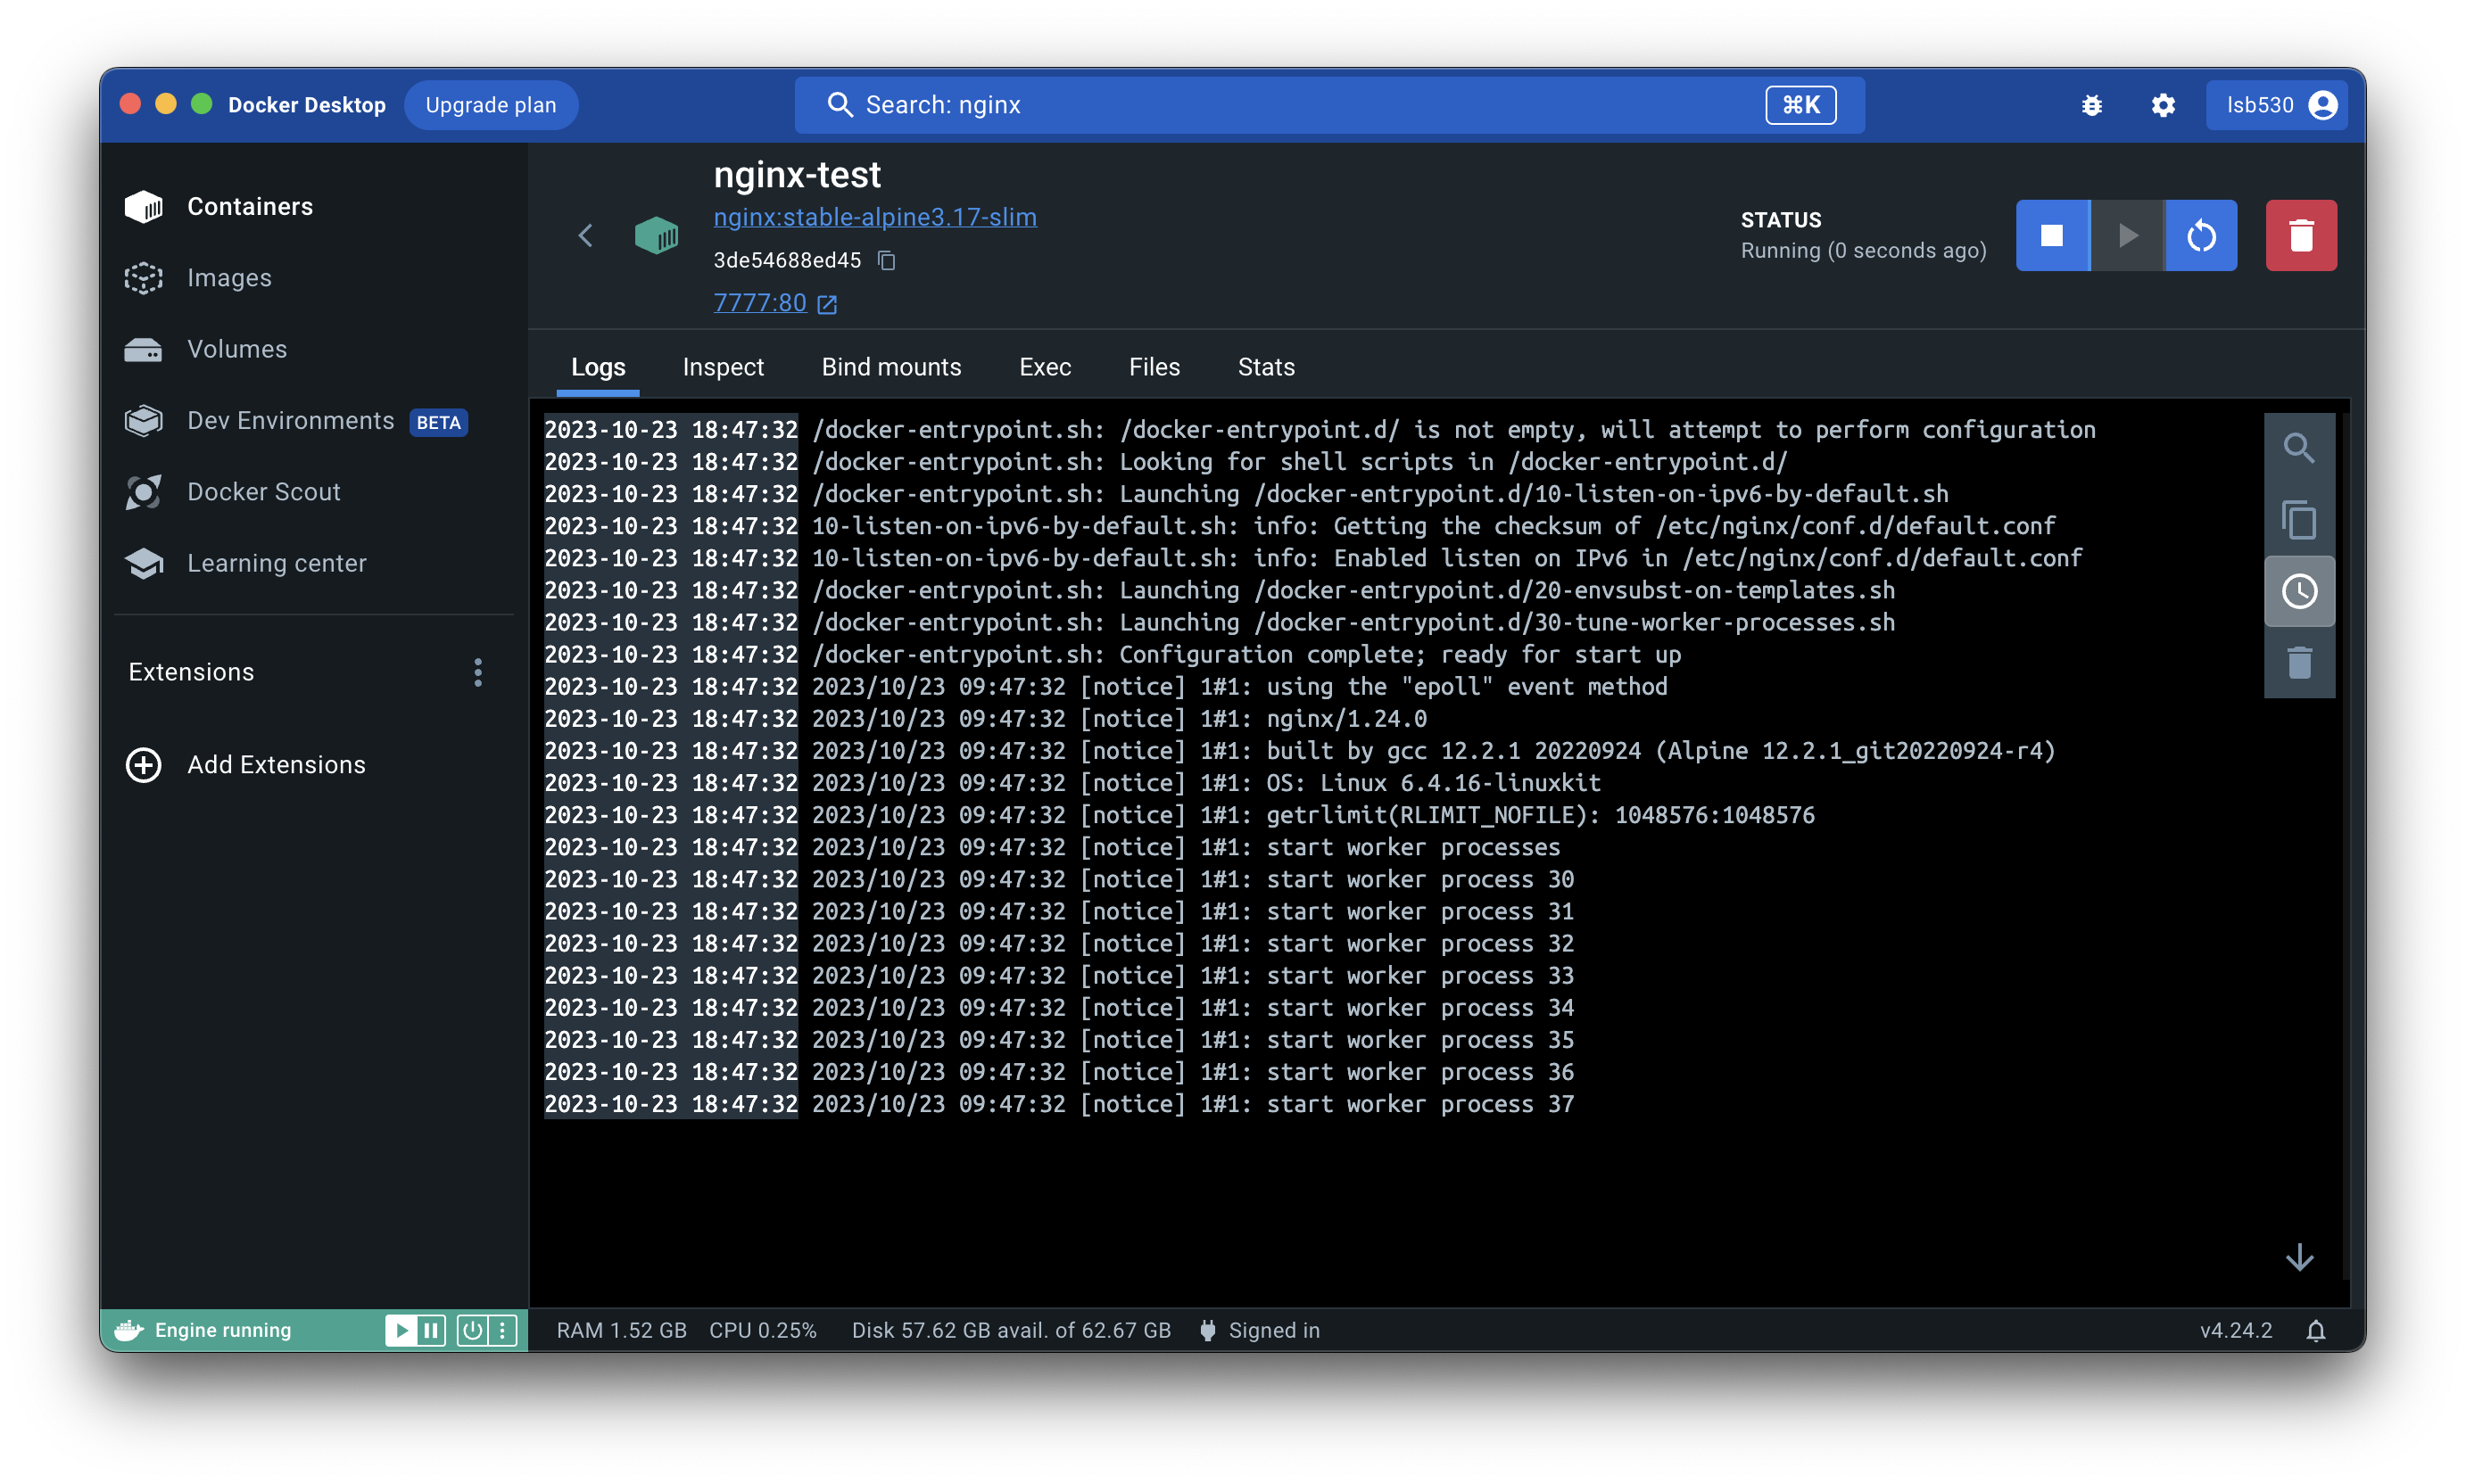Viewport: 2466px width, 1484px height.
Task: Delete the nginx-test container
Action: pos(2301,236)
